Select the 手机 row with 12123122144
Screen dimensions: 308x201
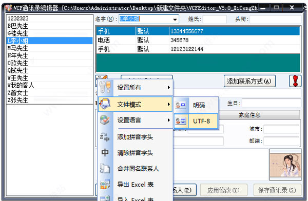coord(198,49)
